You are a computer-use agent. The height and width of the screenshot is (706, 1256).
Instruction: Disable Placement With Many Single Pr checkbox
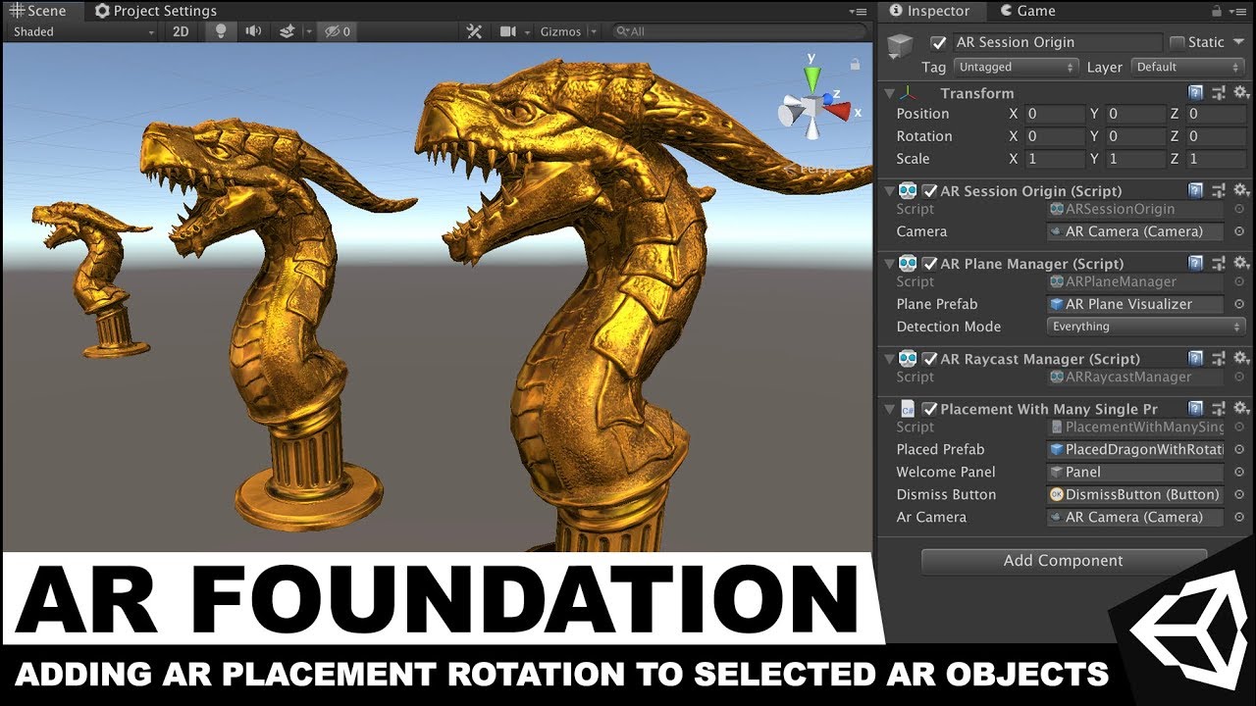[x=929, y=408]
